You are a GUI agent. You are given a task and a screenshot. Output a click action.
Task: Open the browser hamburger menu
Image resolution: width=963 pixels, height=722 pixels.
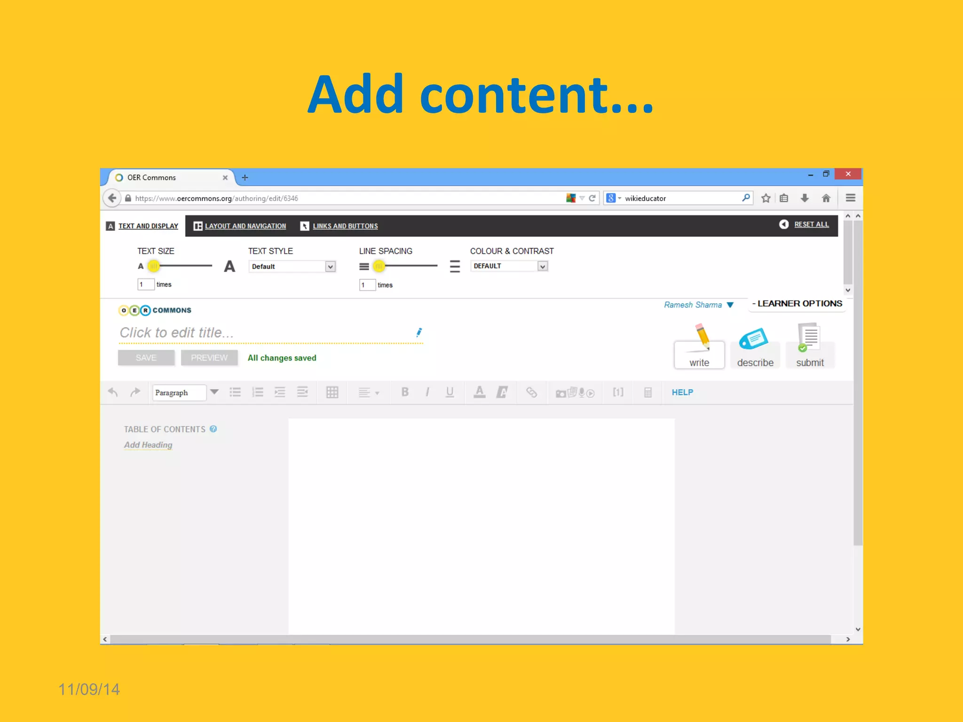(x=851, y=198)
